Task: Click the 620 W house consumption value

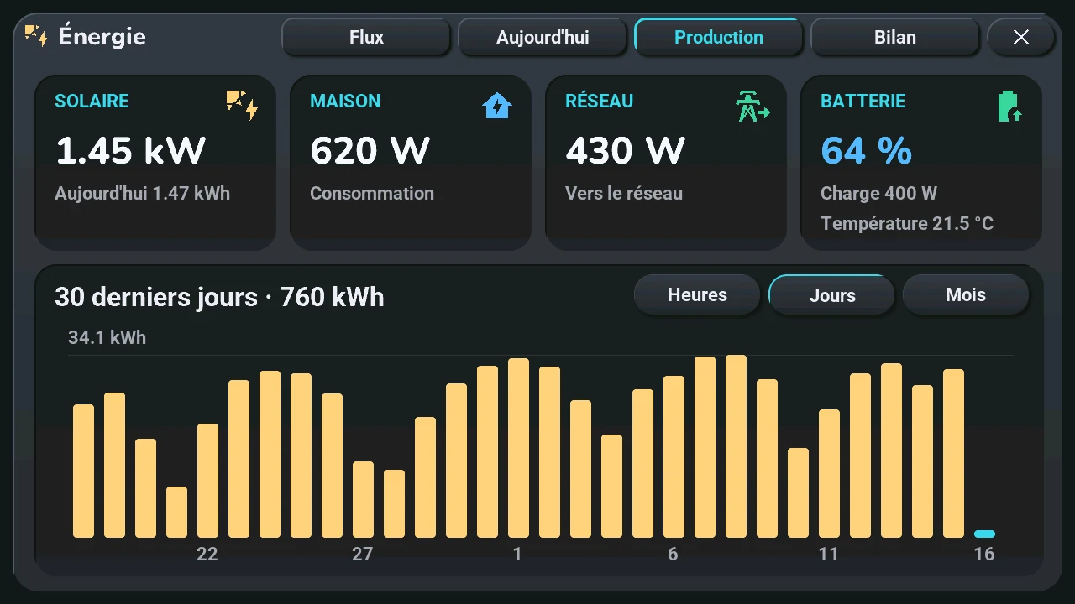Action: 370,151
